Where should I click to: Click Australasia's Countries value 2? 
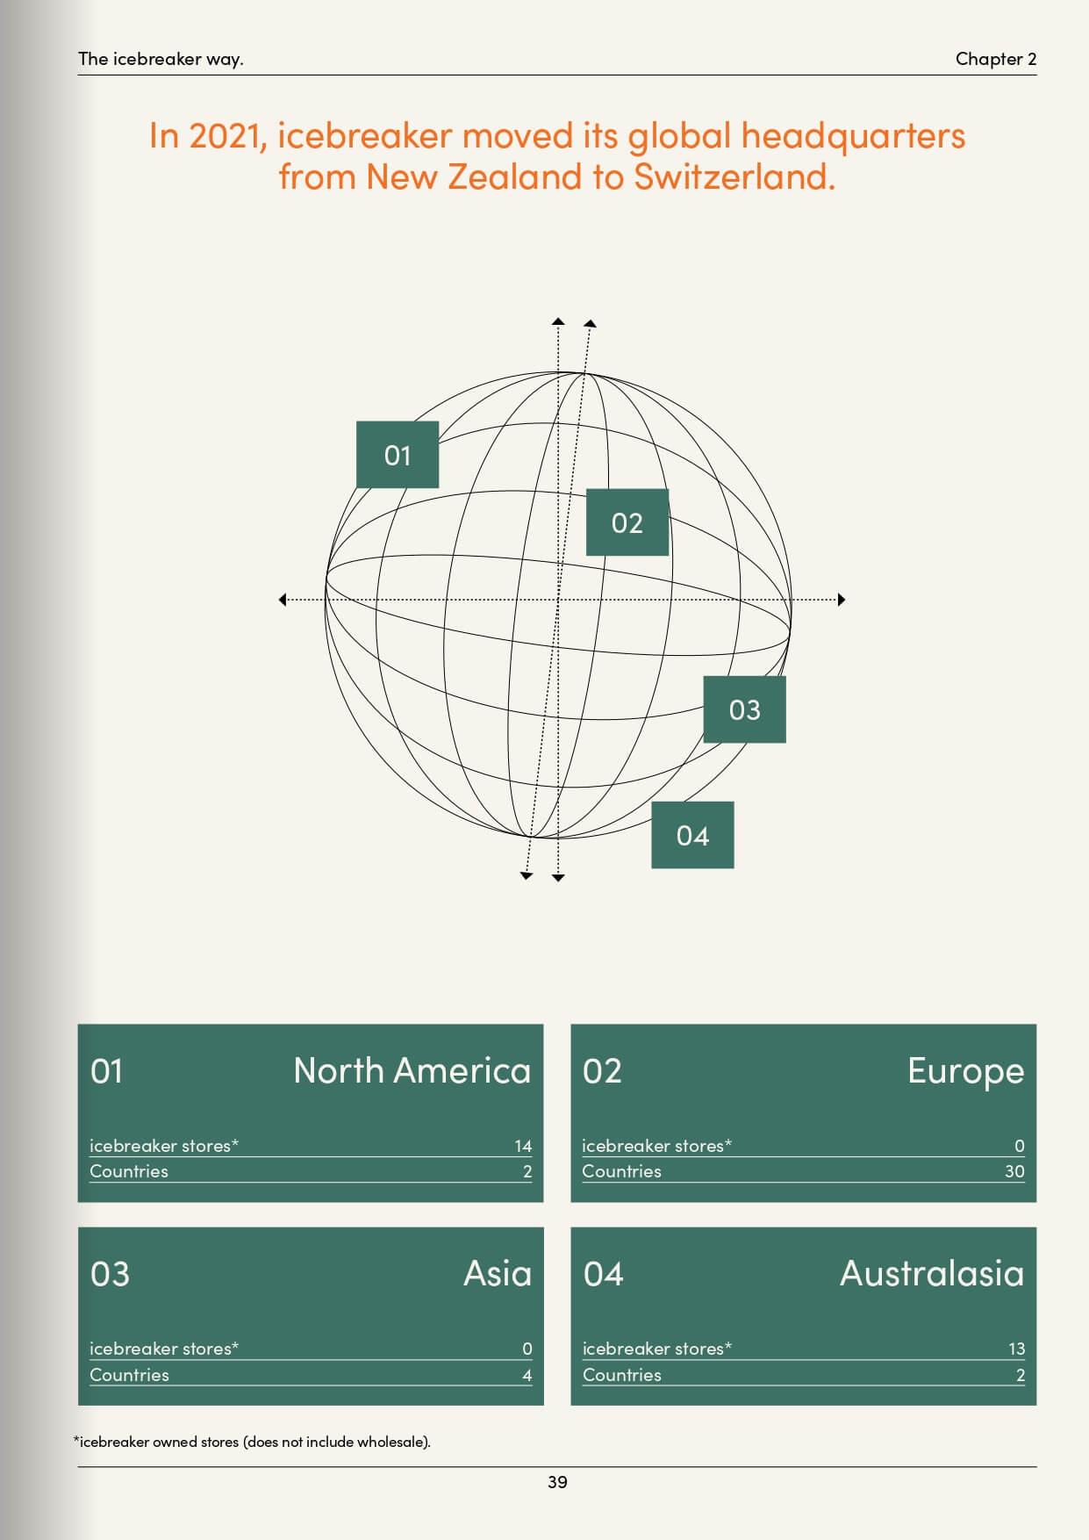1021,1375
